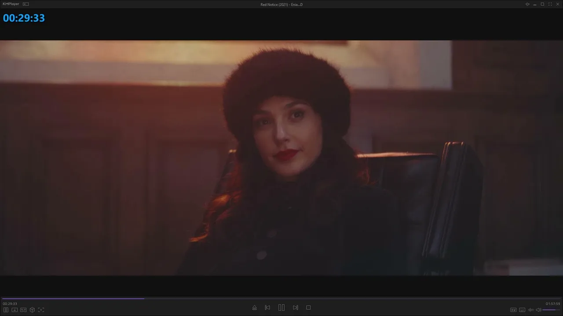The image size is (563, 316).
Task: Pause the video playback
Action: point(281,308)
